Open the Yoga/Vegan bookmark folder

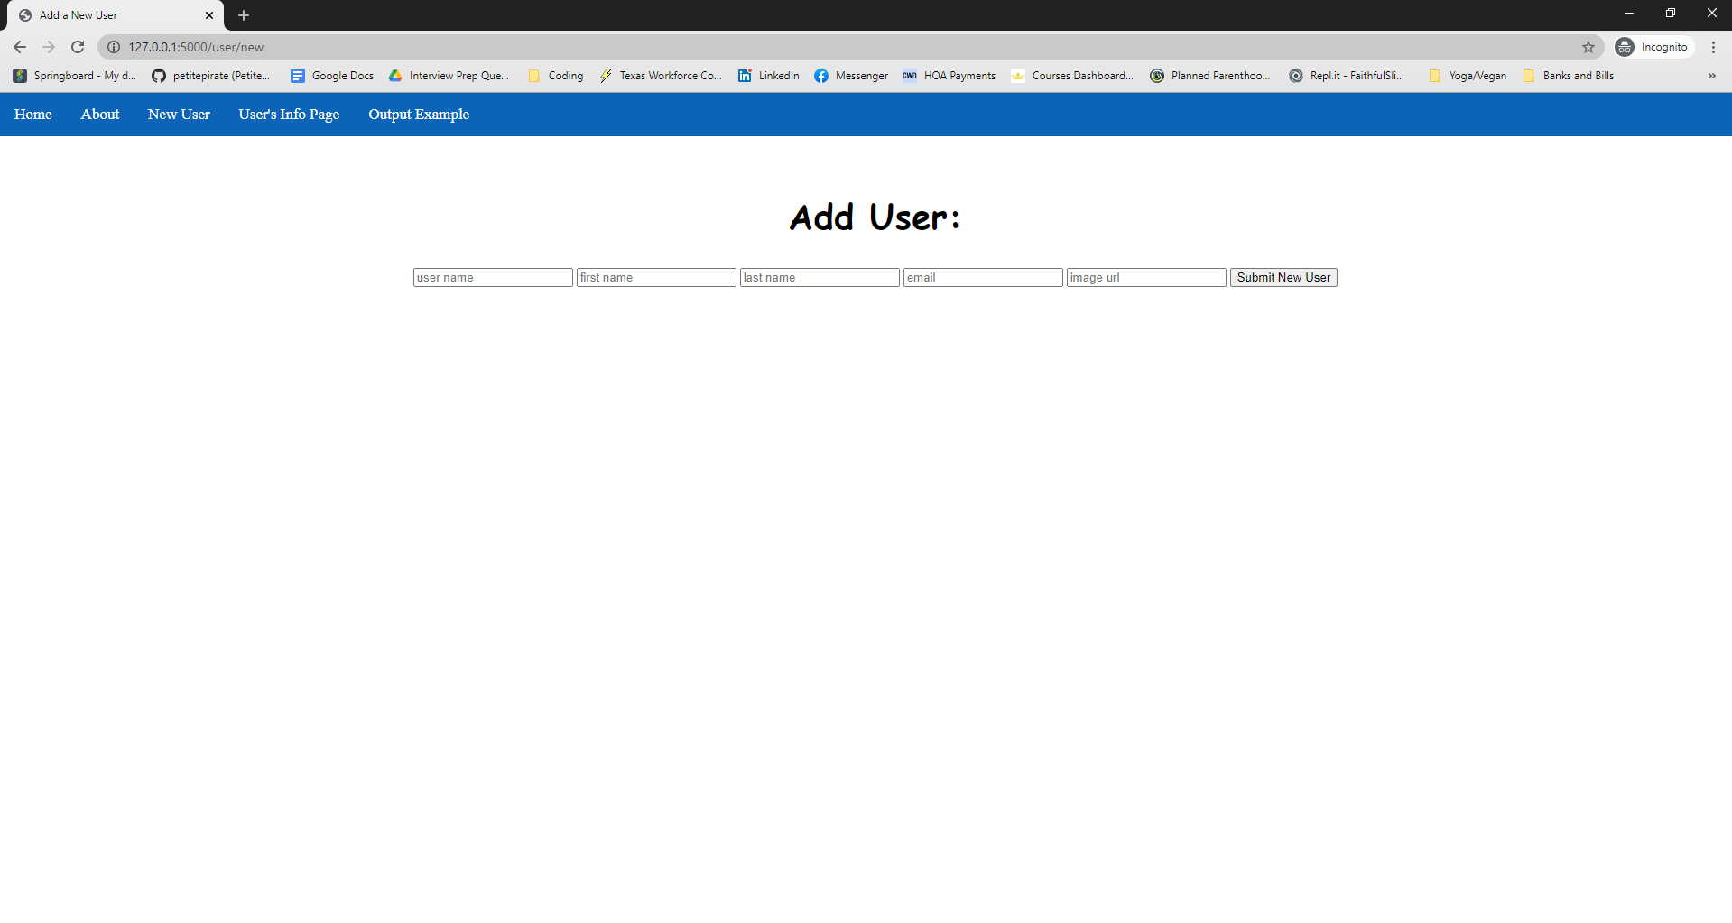click(x=1468, y=76)
